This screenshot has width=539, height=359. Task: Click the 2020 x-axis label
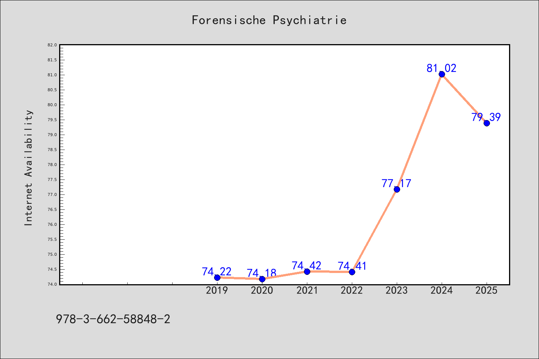pyautogui.click(x=262, y=290)
